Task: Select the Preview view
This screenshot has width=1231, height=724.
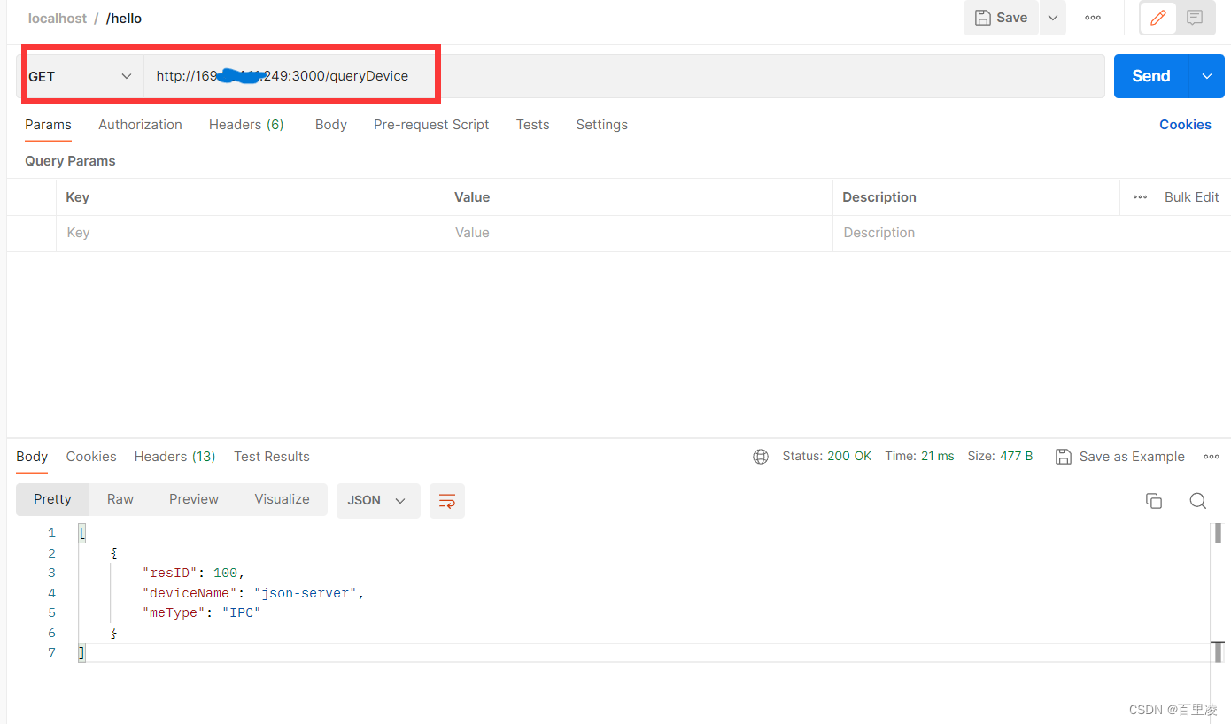Action: coord(194,499)
